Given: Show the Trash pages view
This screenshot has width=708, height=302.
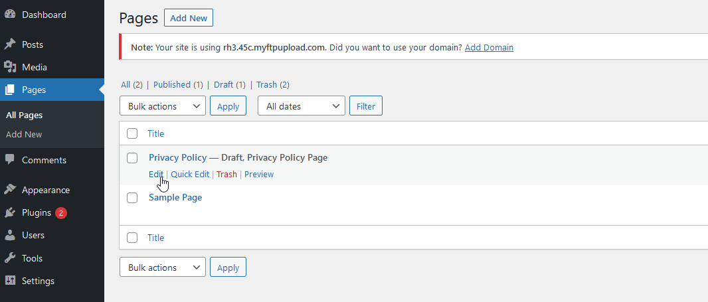Looking at the screenshot, I should [266, 84].
